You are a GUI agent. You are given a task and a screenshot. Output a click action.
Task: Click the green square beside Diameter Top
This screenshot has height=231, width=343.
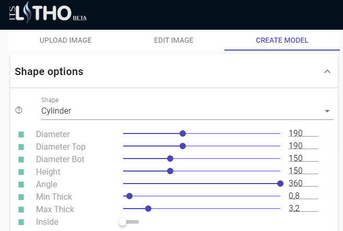tap(21, 147)
